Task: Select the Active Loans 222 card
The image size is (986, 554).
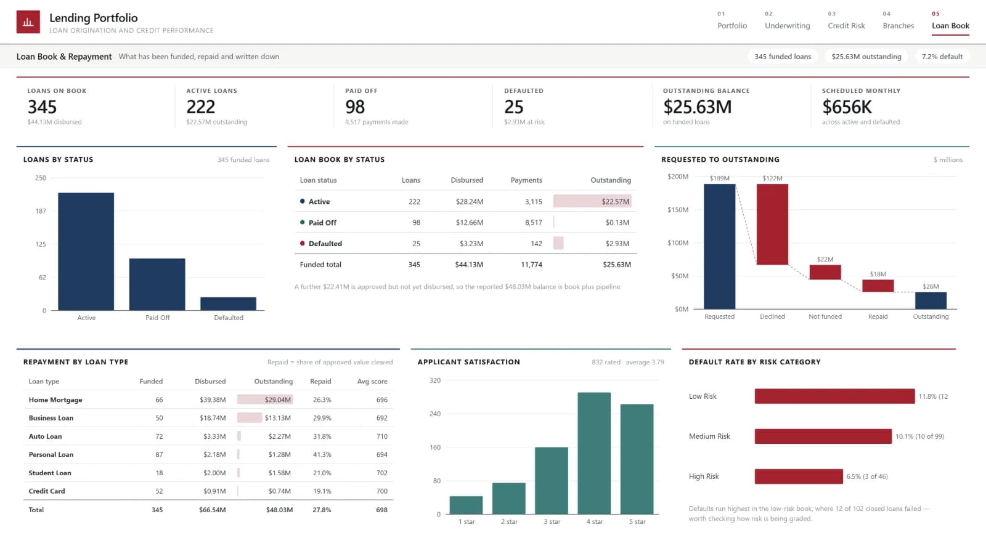Action: (255, 106)
